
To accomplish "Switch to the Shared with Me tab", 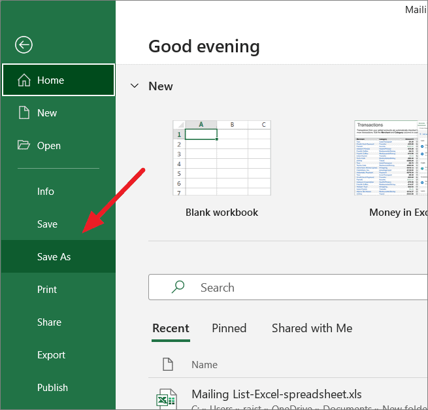I will (312, 328).
